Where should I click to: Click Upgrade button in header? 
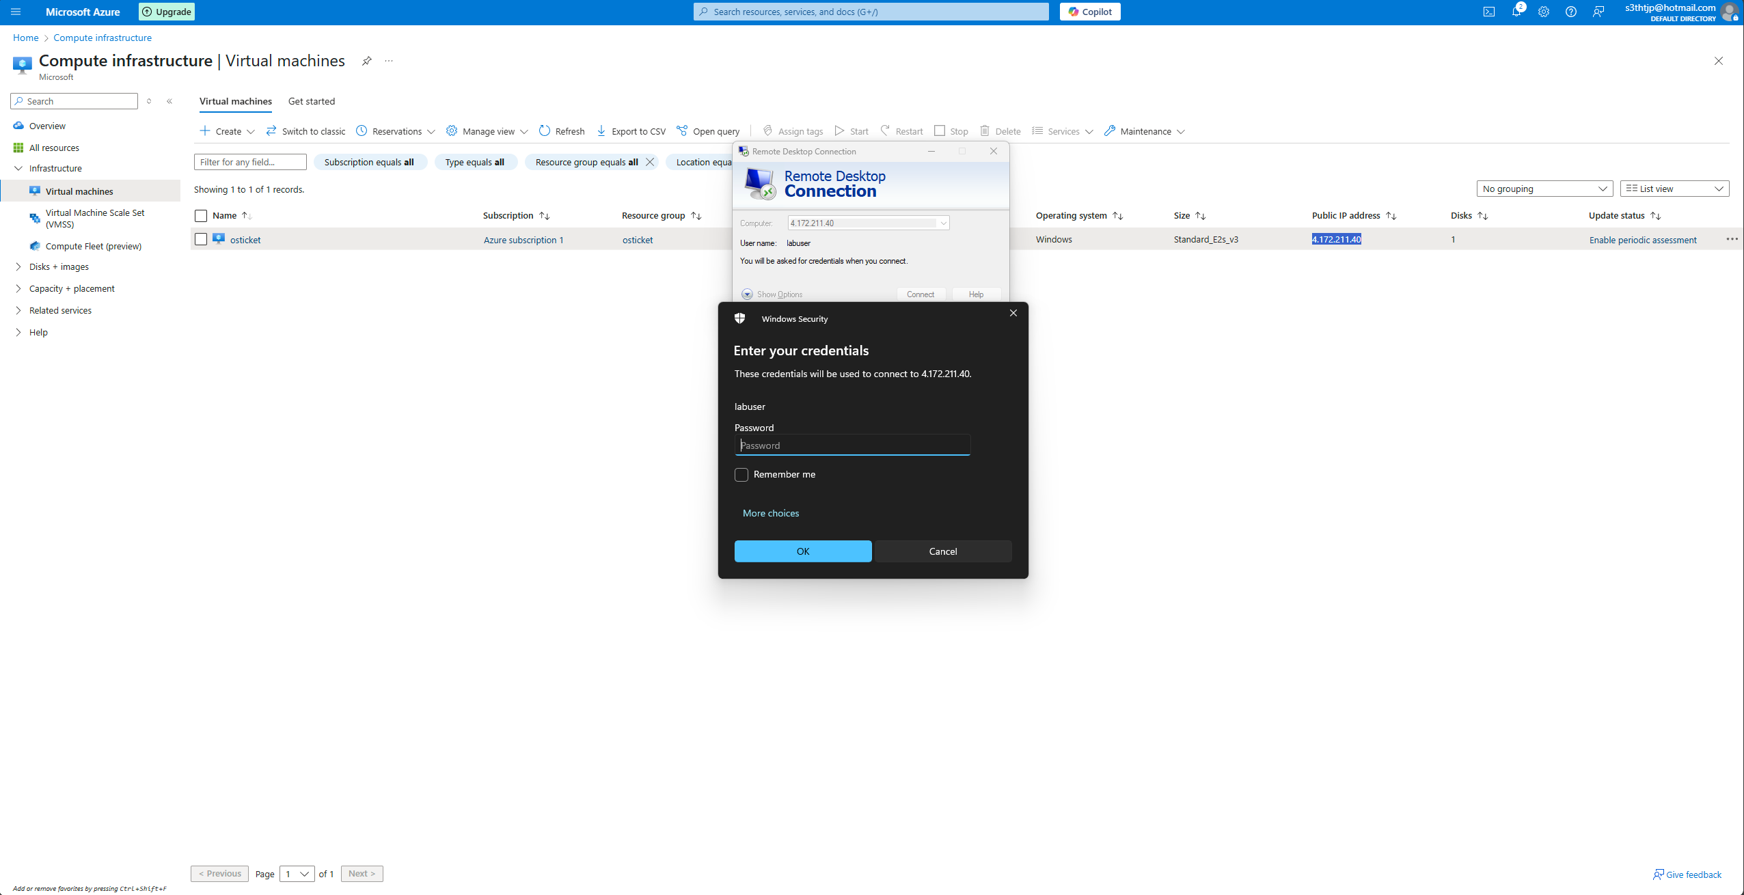tap(167, 12)
